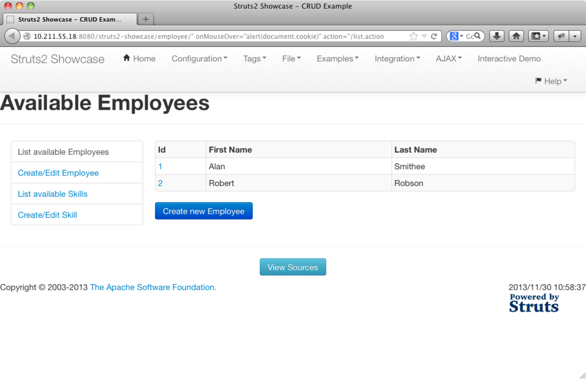This screenshot has width=586, height=379.
Task: Click the Create new Employee button
Action: pyautogui.click(x=204, y=211)
